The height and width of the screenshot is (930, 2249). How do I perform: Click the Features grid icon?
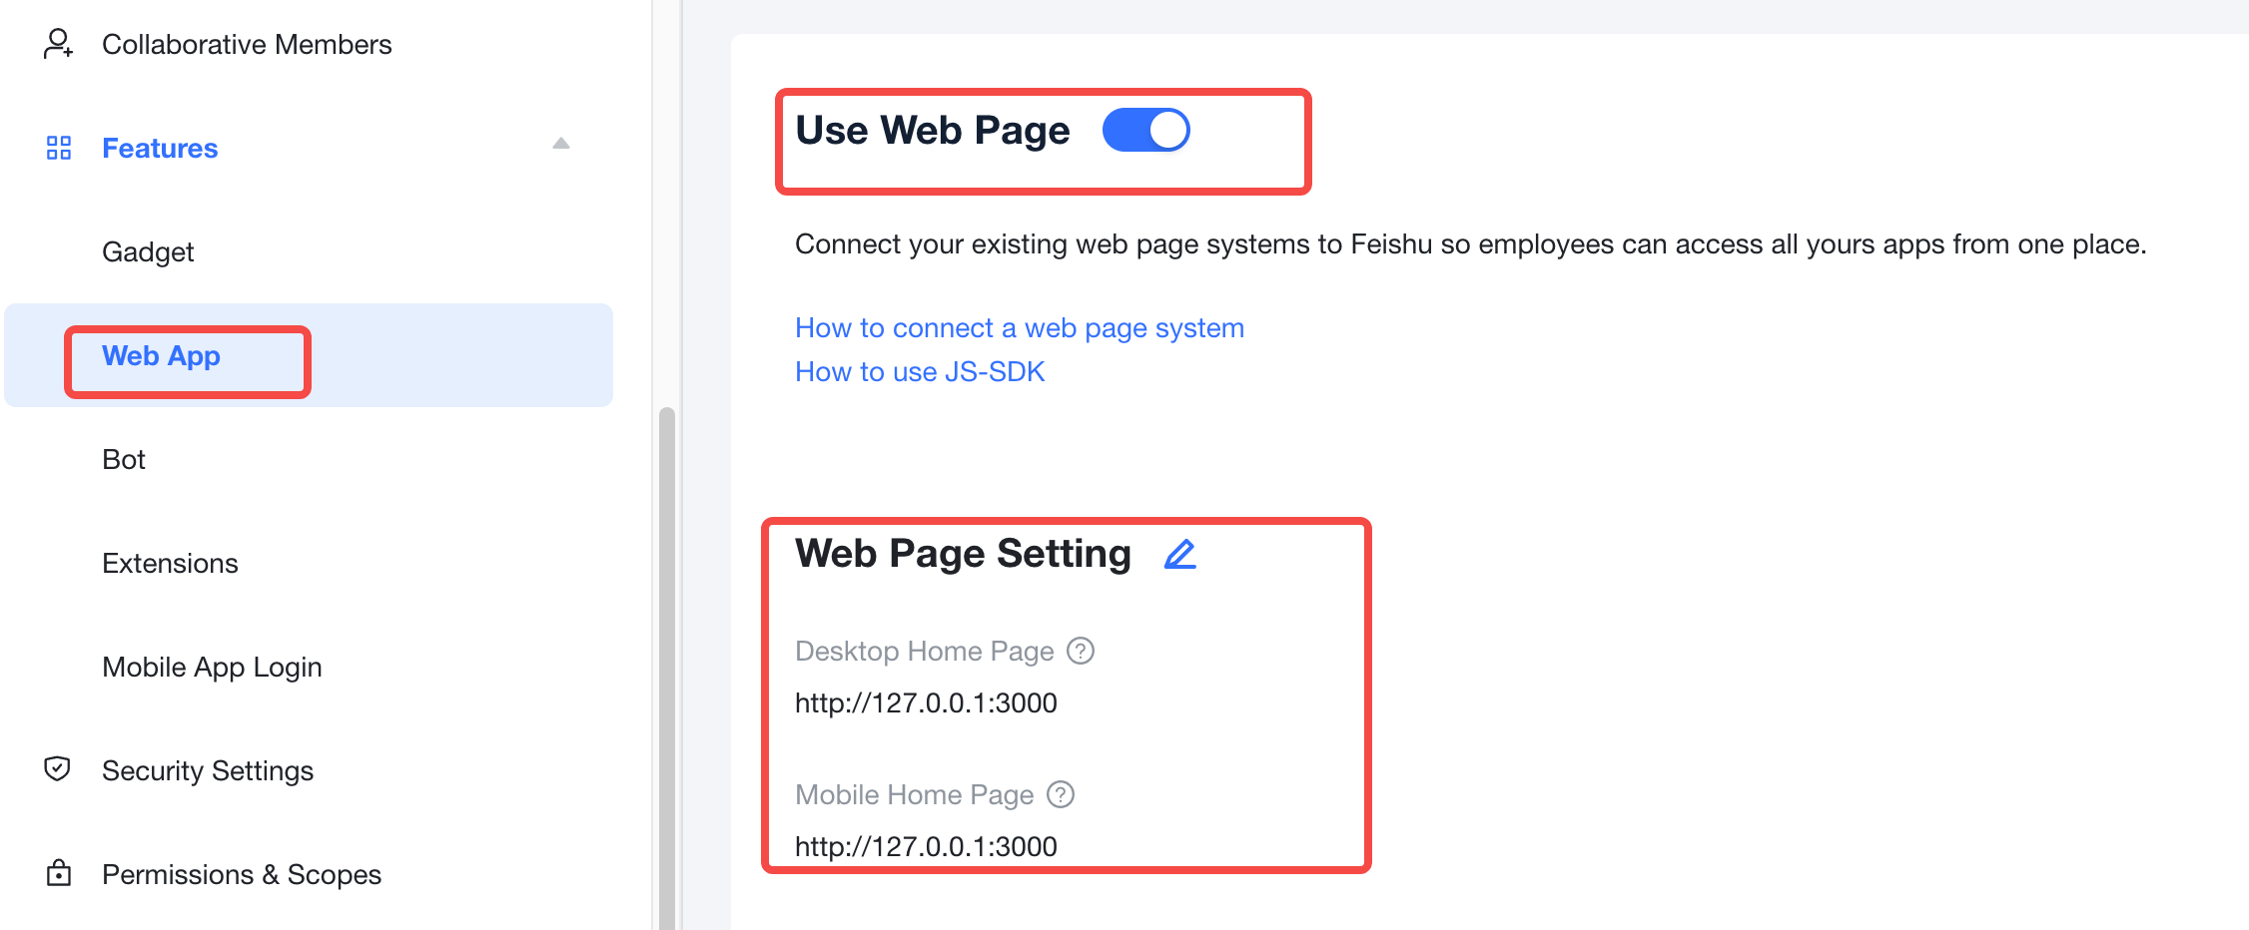[59, 148]
